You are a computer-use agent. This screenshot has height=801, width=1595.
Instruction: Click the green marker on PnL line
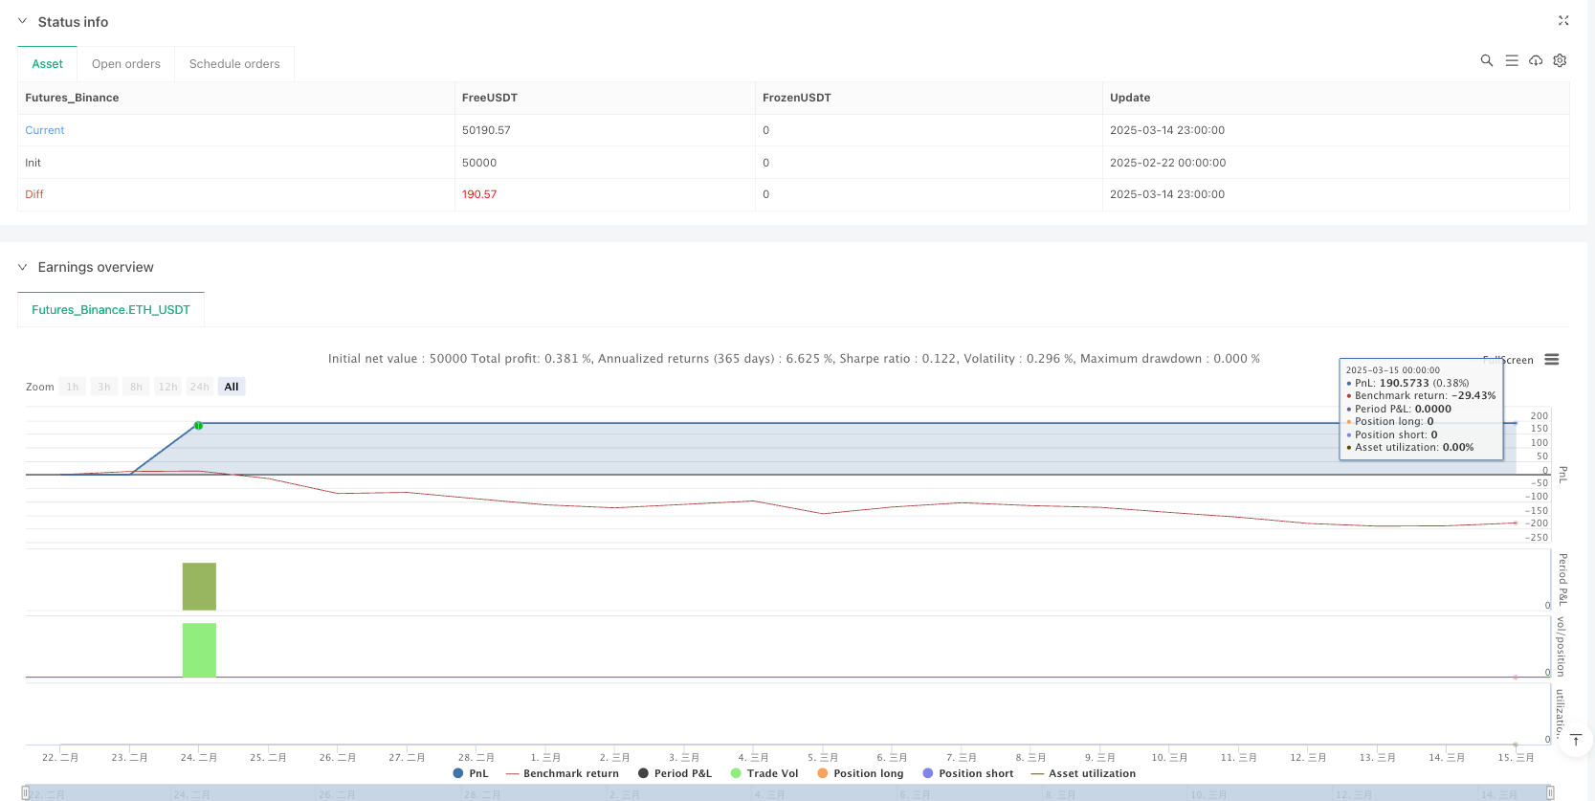[x=198, y=425]
